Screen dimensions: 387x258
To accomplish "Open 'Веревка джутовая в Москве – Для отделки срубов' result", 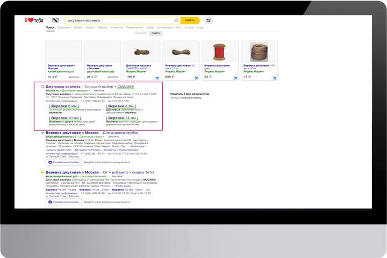I will [x=92, y=133].
